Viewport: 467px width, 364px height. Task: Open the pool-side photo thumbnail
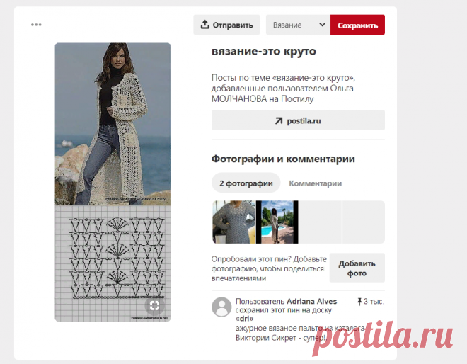(277, 222)
